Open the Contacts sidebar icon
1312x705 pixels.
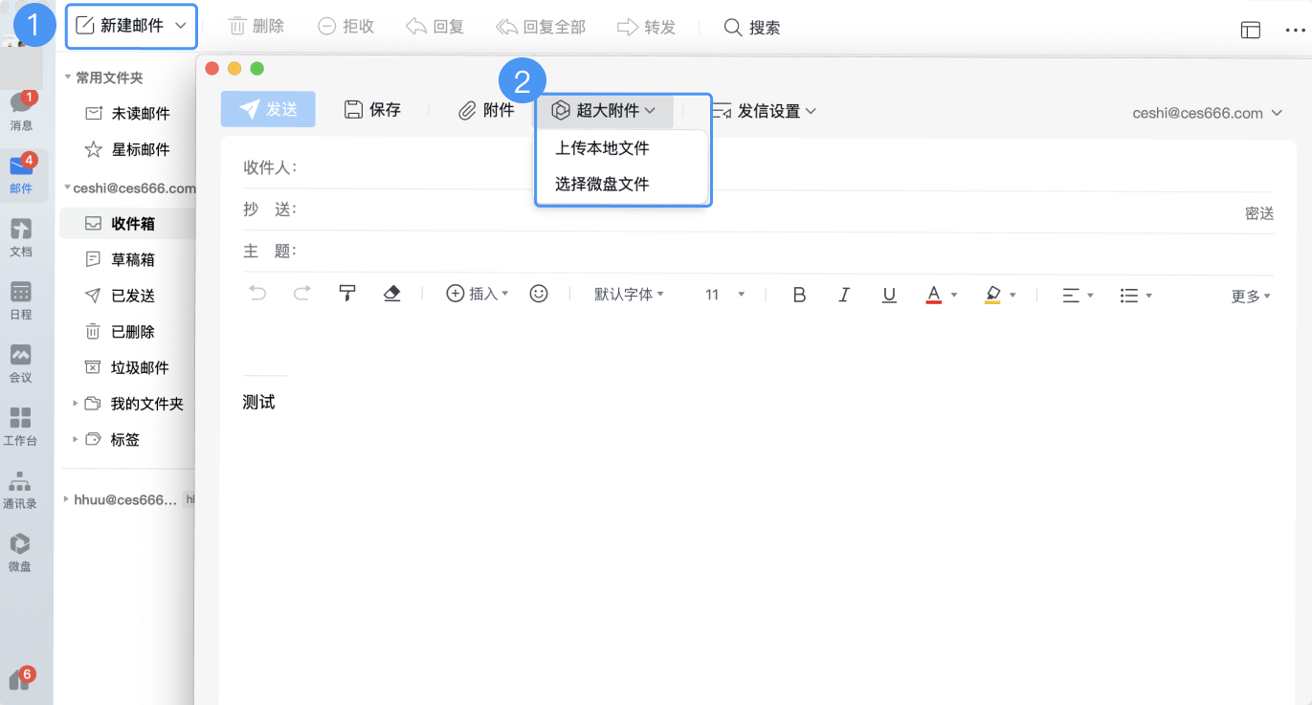(21, 490)
